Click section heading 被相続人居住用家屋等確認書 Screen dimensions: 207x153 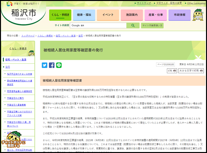62,80
